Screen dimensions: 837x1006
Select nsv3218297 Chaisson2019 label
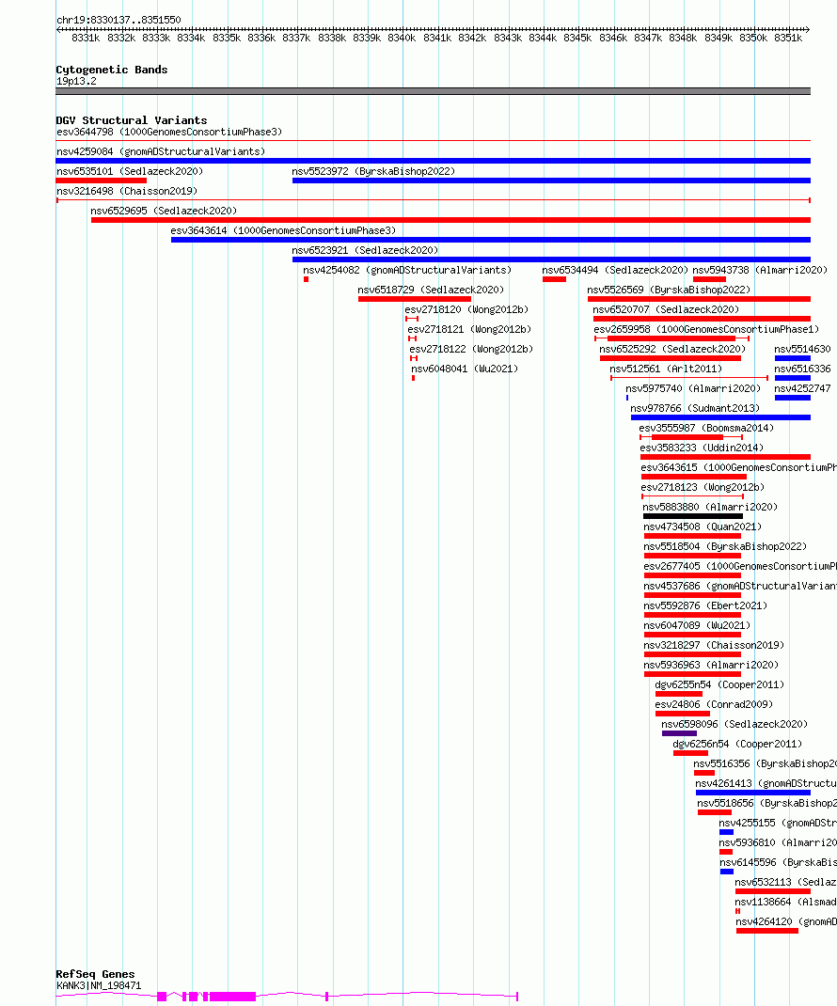[x=714, y=645]
